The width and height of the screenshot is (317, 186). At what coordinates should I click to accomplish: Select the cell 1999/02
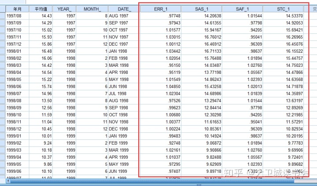click(17, 143)
